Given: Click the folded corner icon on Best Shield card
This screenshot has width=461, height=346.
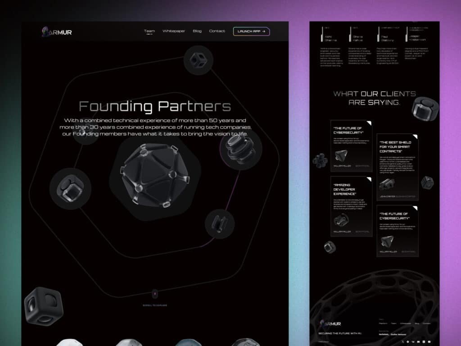Looking at the screenshot, I should [415, 137].
